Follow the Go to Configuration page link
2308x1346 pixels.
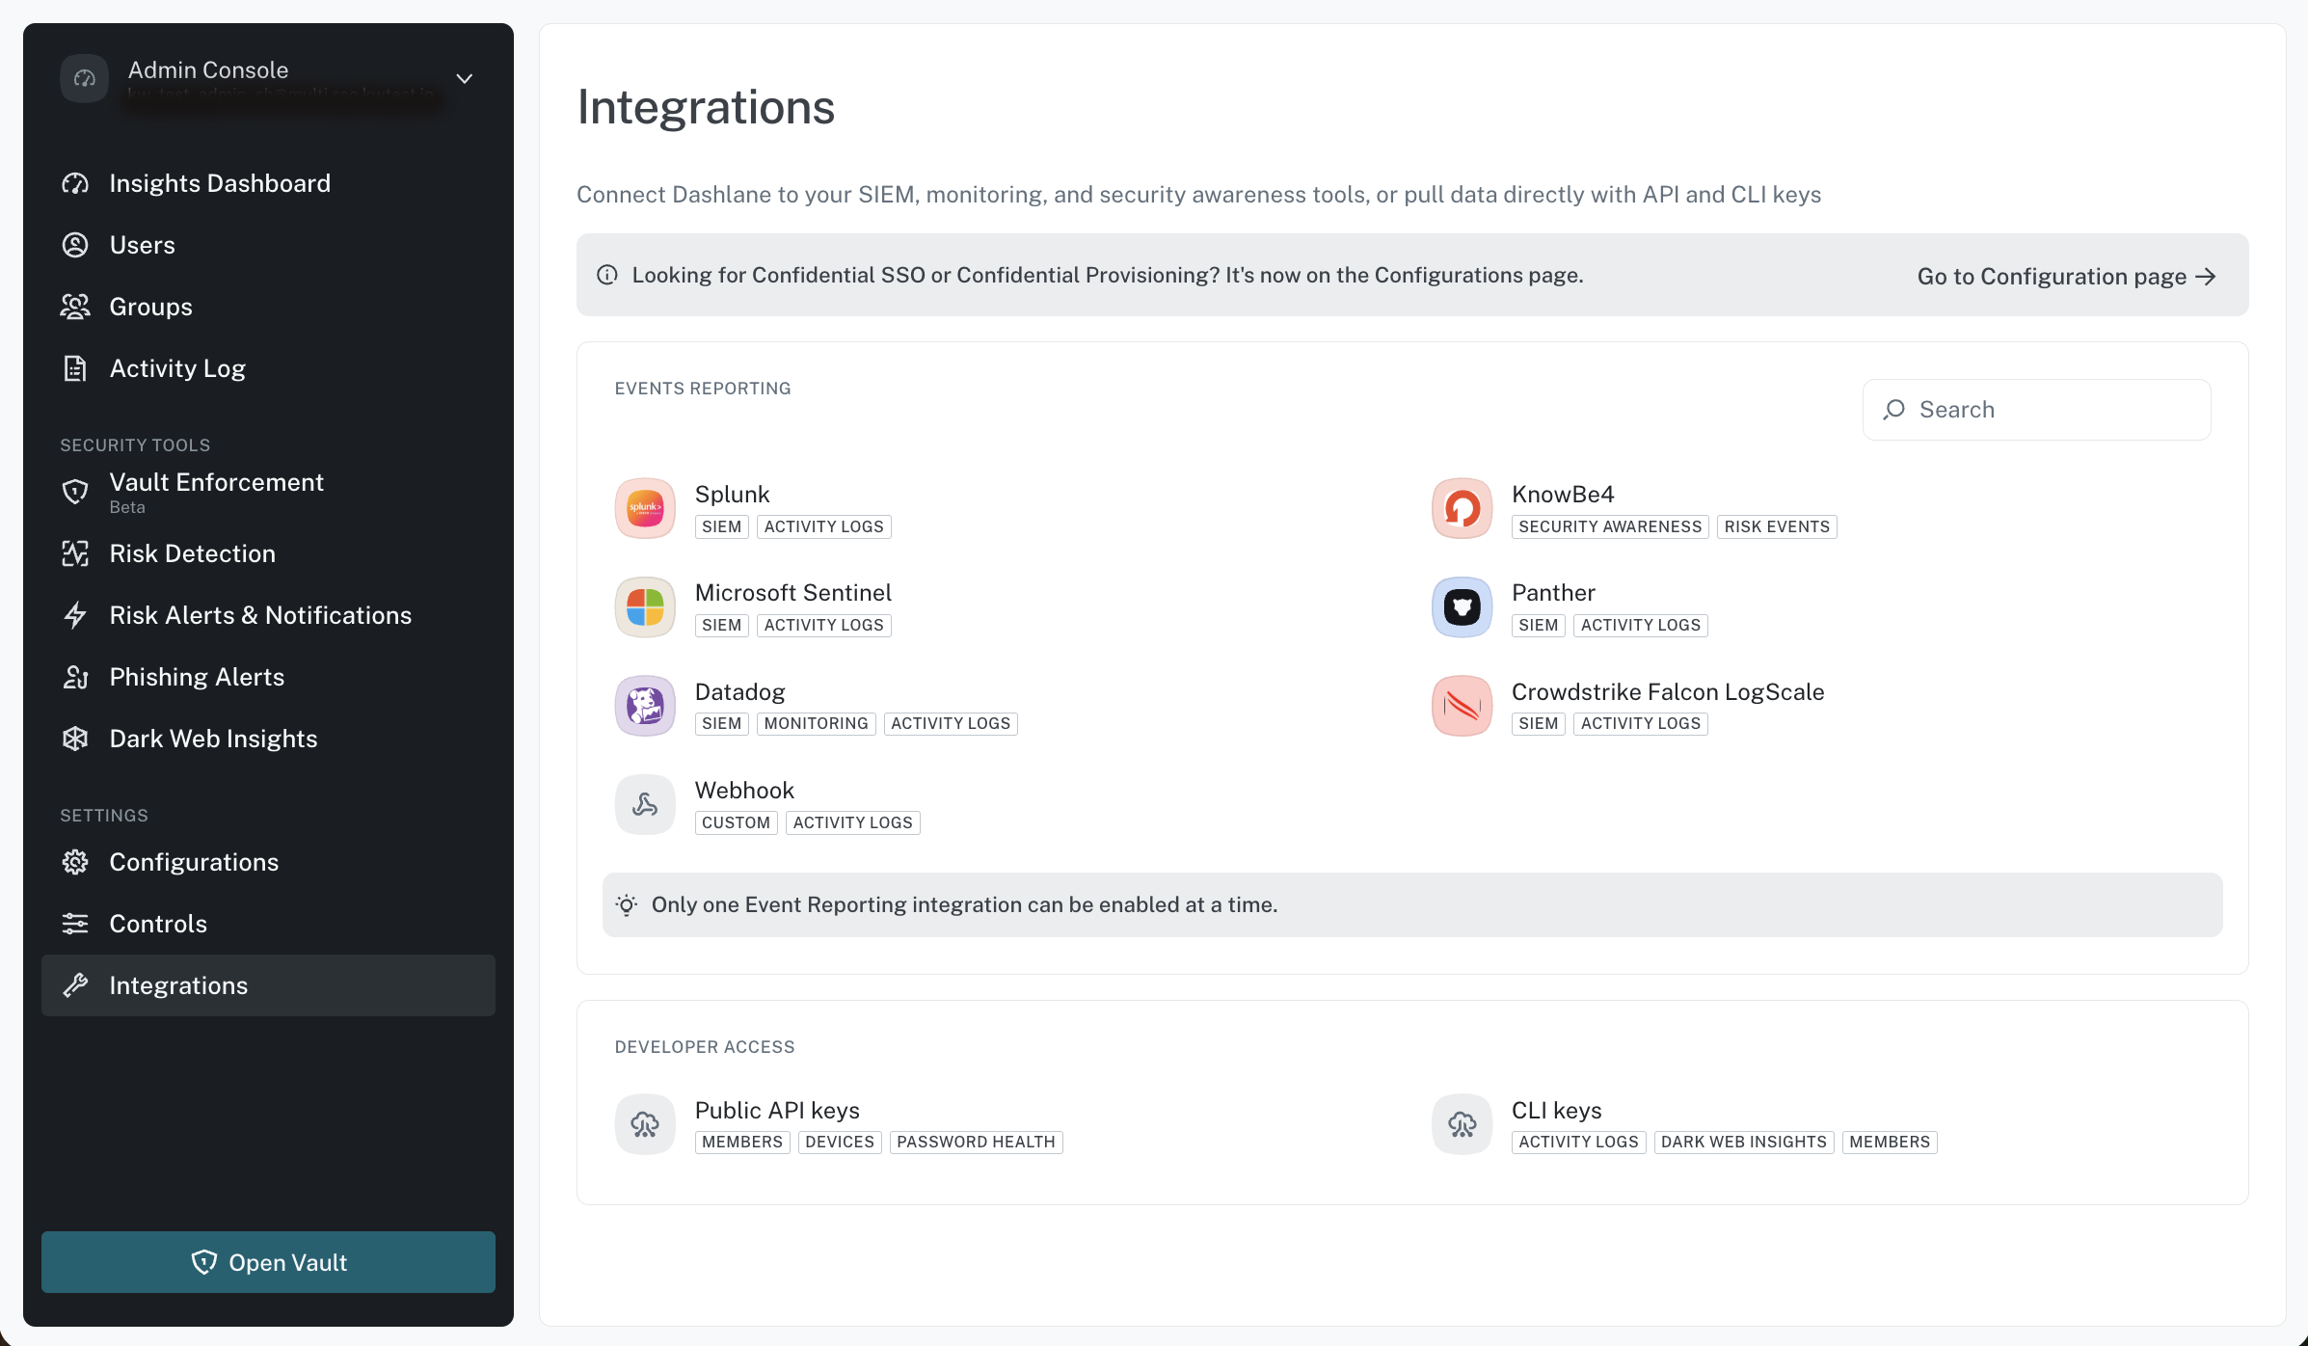click(x=2066, y=277)
